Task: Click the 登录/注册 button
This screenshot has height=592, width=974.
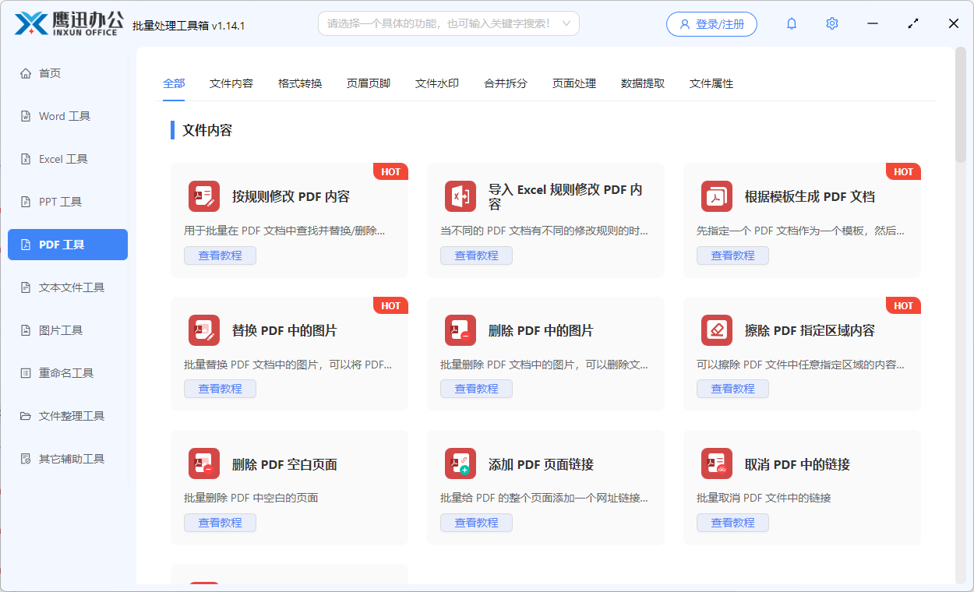Action: coord(711,23)
